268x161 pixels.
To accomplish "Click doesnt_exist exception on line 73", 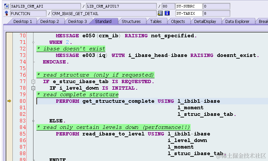I will pyautogui.click(x=237, y=55).
